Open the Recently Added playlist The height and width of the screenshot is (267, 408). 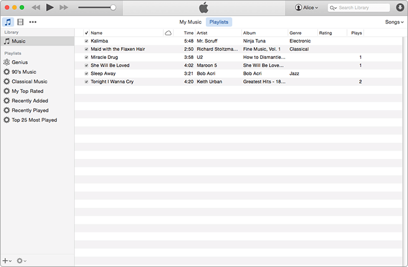click(37, 101)
